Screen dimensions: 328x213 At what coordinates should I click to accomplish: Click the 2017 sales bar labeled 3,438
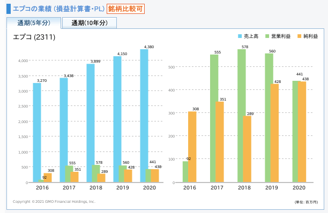[64, 130]
